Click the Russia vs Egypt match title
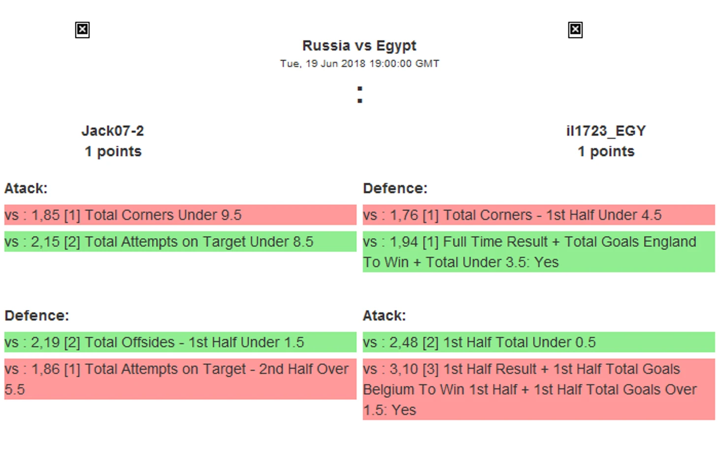The height and width of the screenshot is (472, 719). tap(359, 46)
